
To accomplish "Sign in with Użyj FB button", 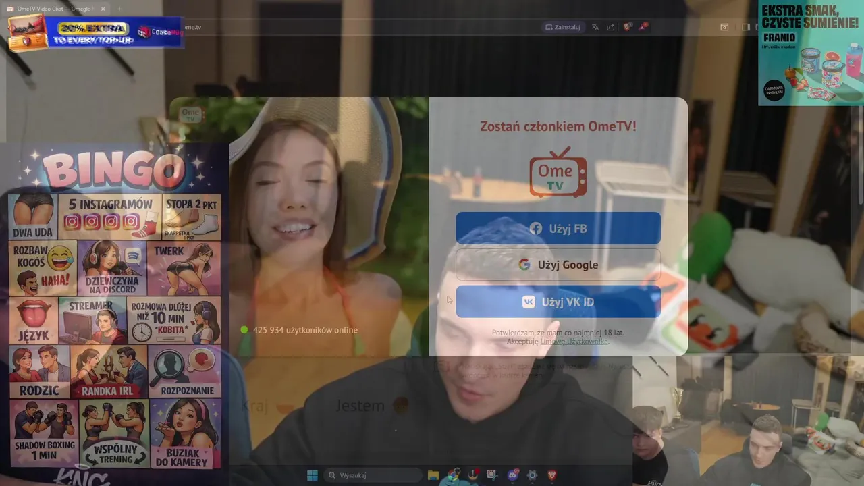I will point(558,228).
